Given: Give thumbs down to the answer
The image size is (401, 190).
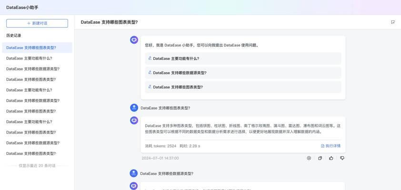Looking at the screenshot, I should [342, 158].
